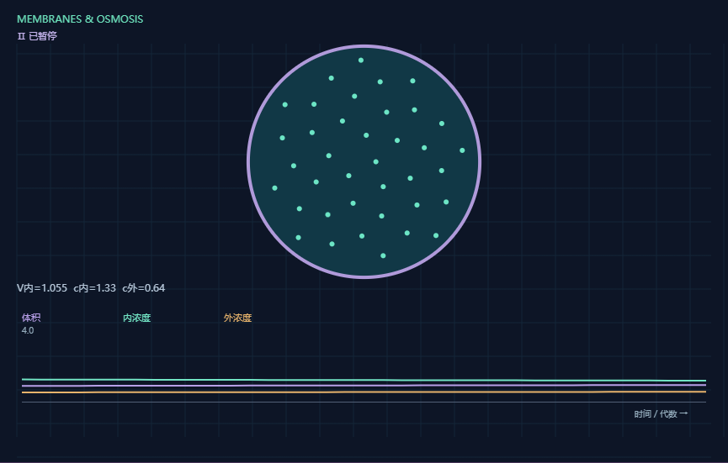Select the 时间 / 代数 axis label
This screenshot has height=463, width=728.
point(656,414)
